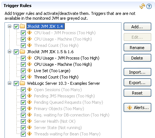Open the Alerts... dialog button

pyautogui.click(x=137, y=107)
